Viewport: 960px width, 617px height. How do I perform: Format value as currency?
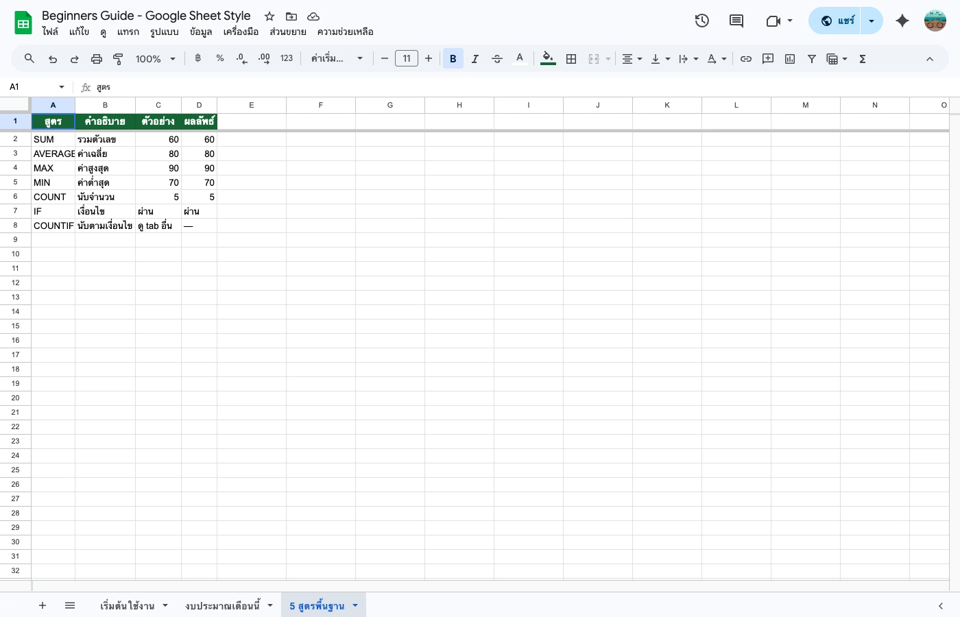pyautogui.click(x=197, y=58)
